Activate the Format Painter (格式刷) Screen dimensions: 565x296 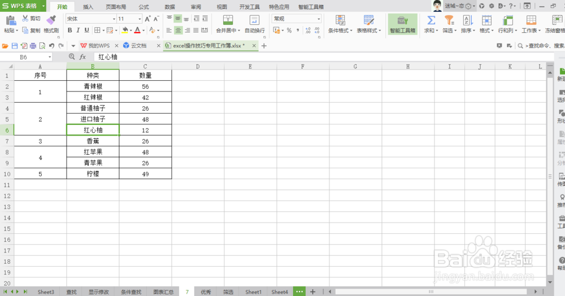(51, 24)
